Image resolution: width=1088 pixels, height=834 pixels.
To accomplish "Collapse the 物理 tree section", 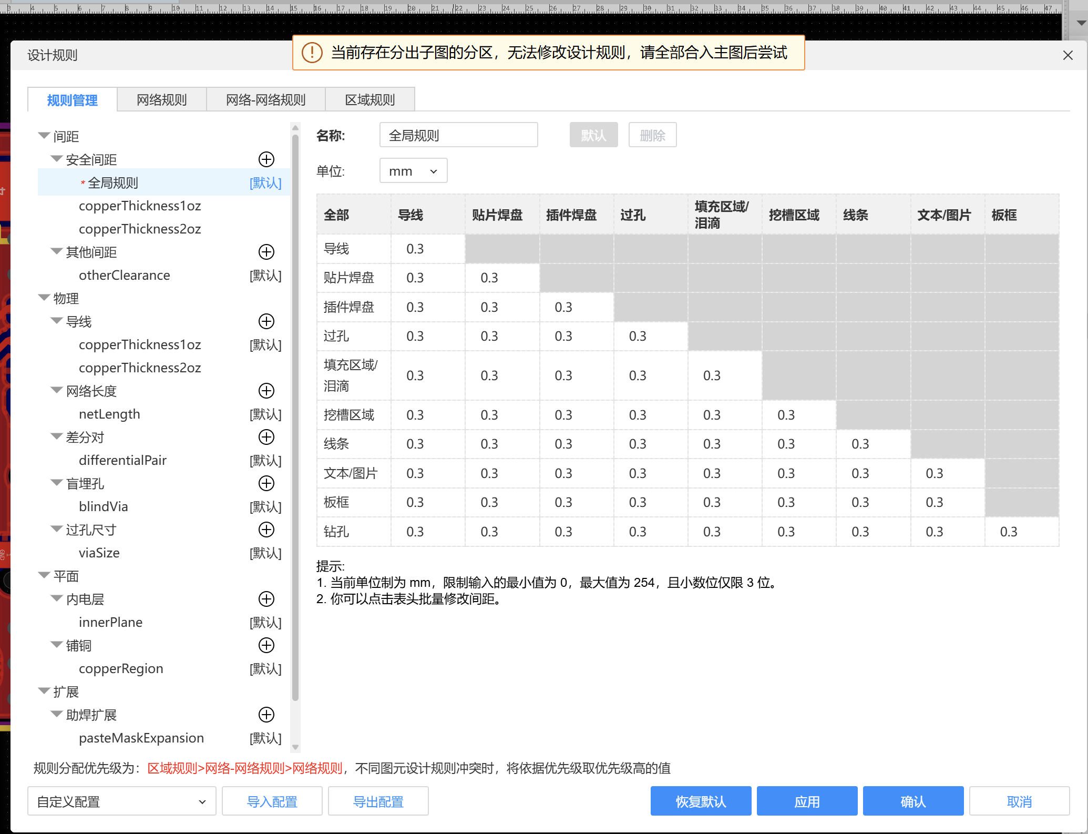I will click(x=44, y=298).
